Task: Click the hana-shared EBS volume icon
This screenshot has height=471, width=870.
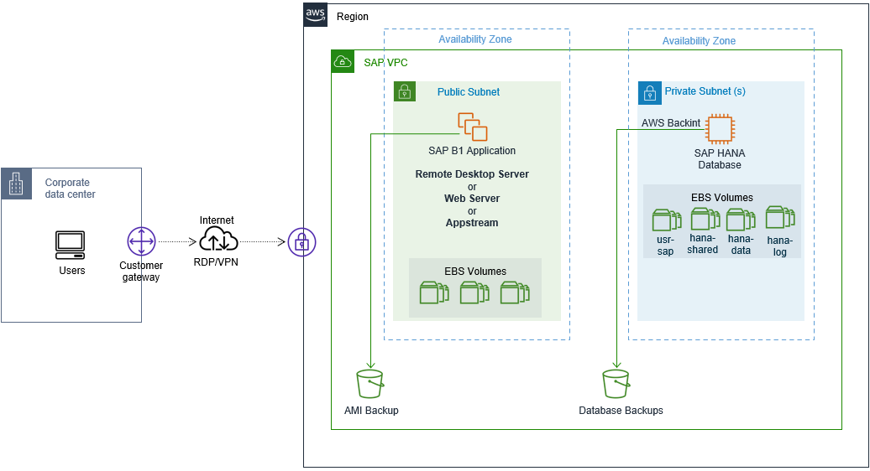Action: [x=705, y=220]
